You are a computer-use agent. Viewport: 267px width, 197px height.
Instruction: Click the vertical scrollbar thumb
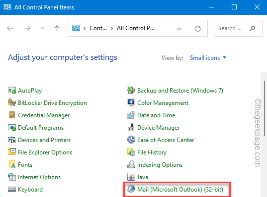[x=265, y=108]
